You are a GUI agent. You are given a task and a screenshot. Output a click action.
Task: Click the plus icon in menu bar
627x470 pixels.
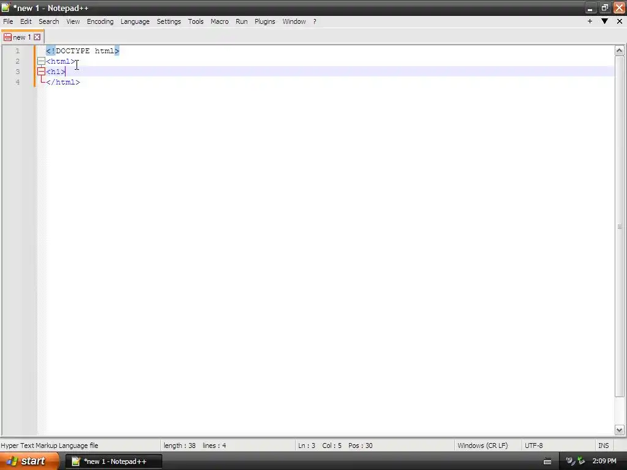coord(590,21)
